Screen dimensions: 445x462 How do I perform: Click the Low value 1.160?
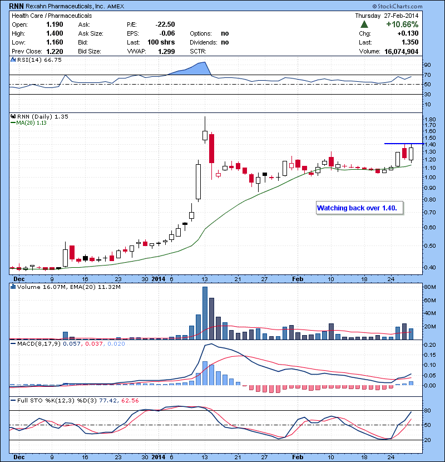[x=55, y=42]
